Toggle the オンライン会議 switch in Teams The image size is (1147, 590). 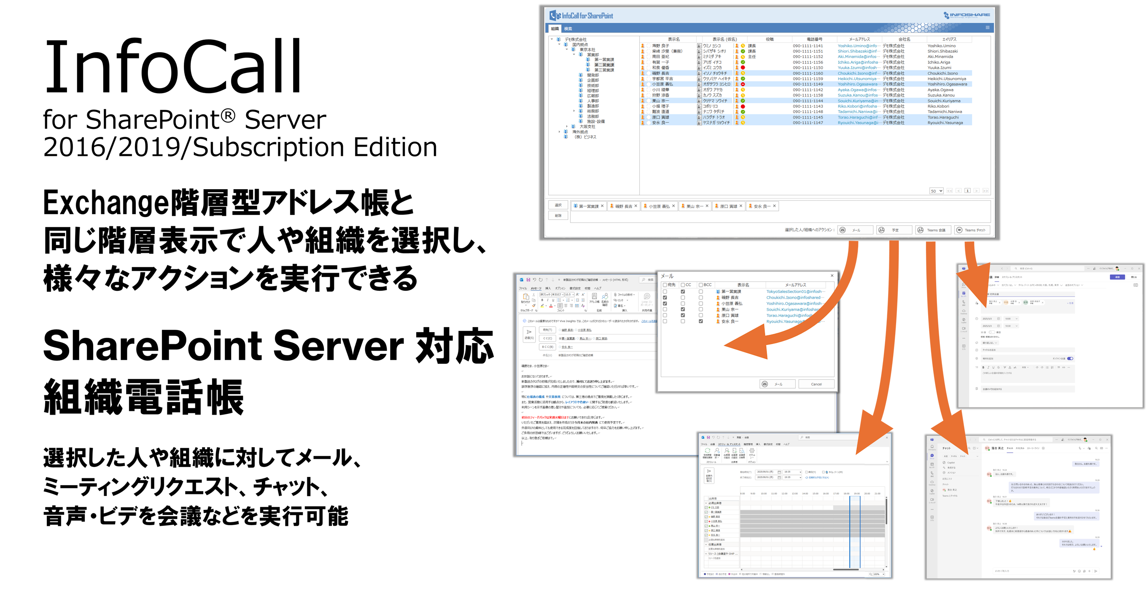coord(1070,358)
